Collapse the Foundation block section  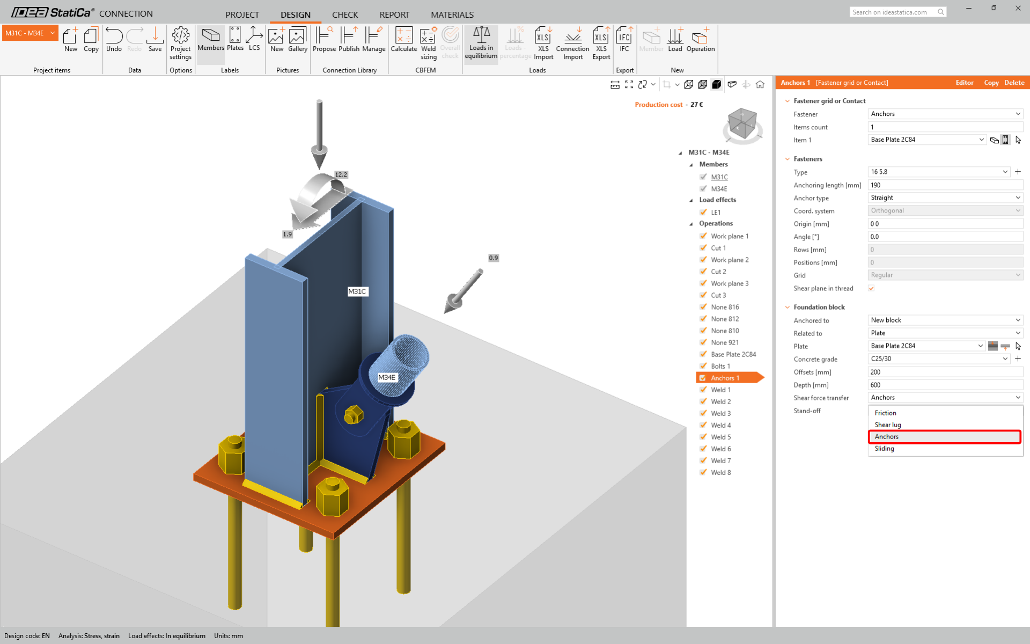pyautogui.click(x=788, y=307)
